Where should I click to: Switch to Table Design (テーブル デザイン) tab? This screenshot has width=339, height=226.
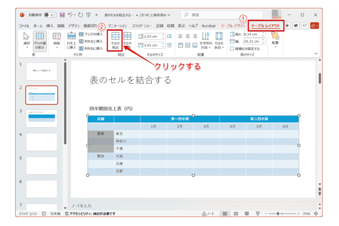tap(233, 26)
